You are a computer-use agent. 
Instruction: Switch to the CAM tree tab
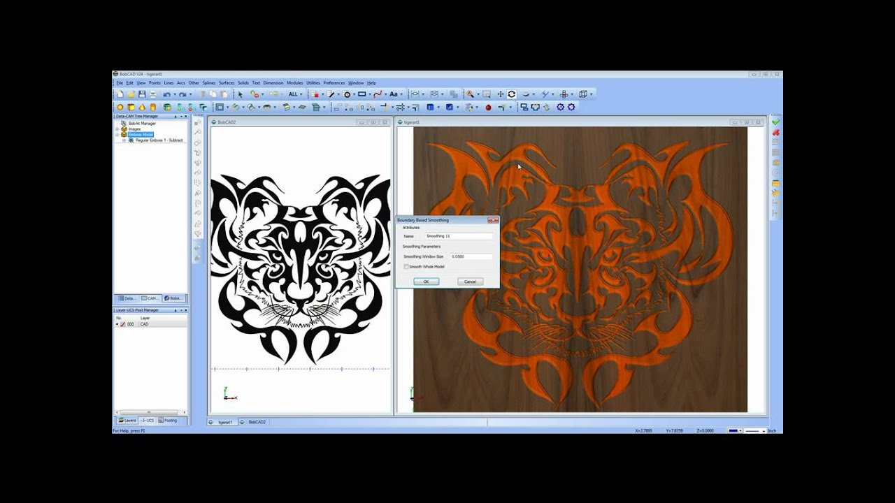pos(150,298)
